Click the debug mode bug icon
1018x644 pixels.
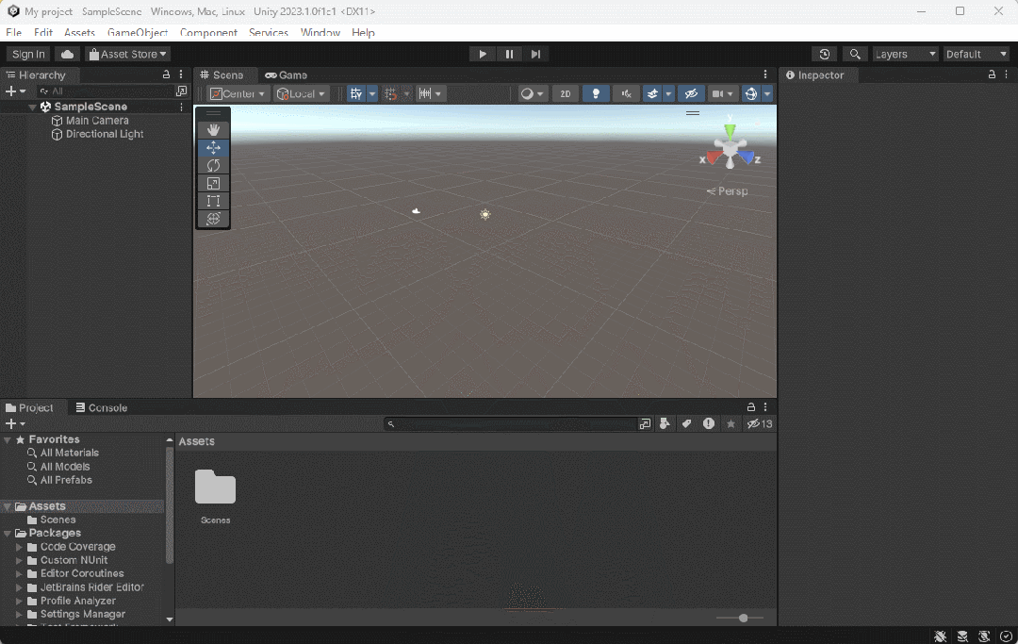[x=940, y=636]
